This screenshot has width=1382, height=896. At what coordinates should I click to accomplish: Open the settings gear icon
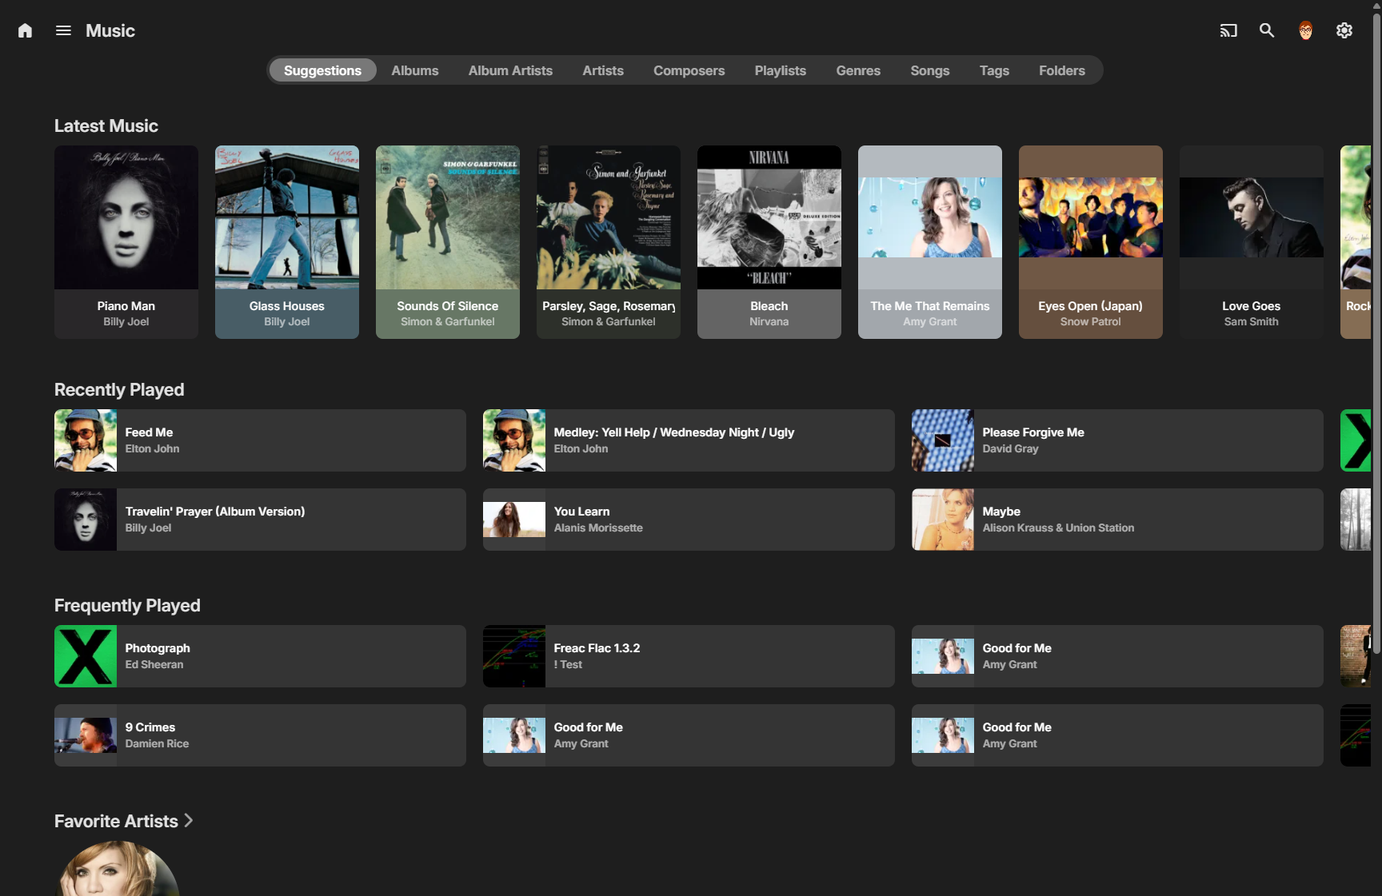pyautogui.click(x=1344, y=30)
